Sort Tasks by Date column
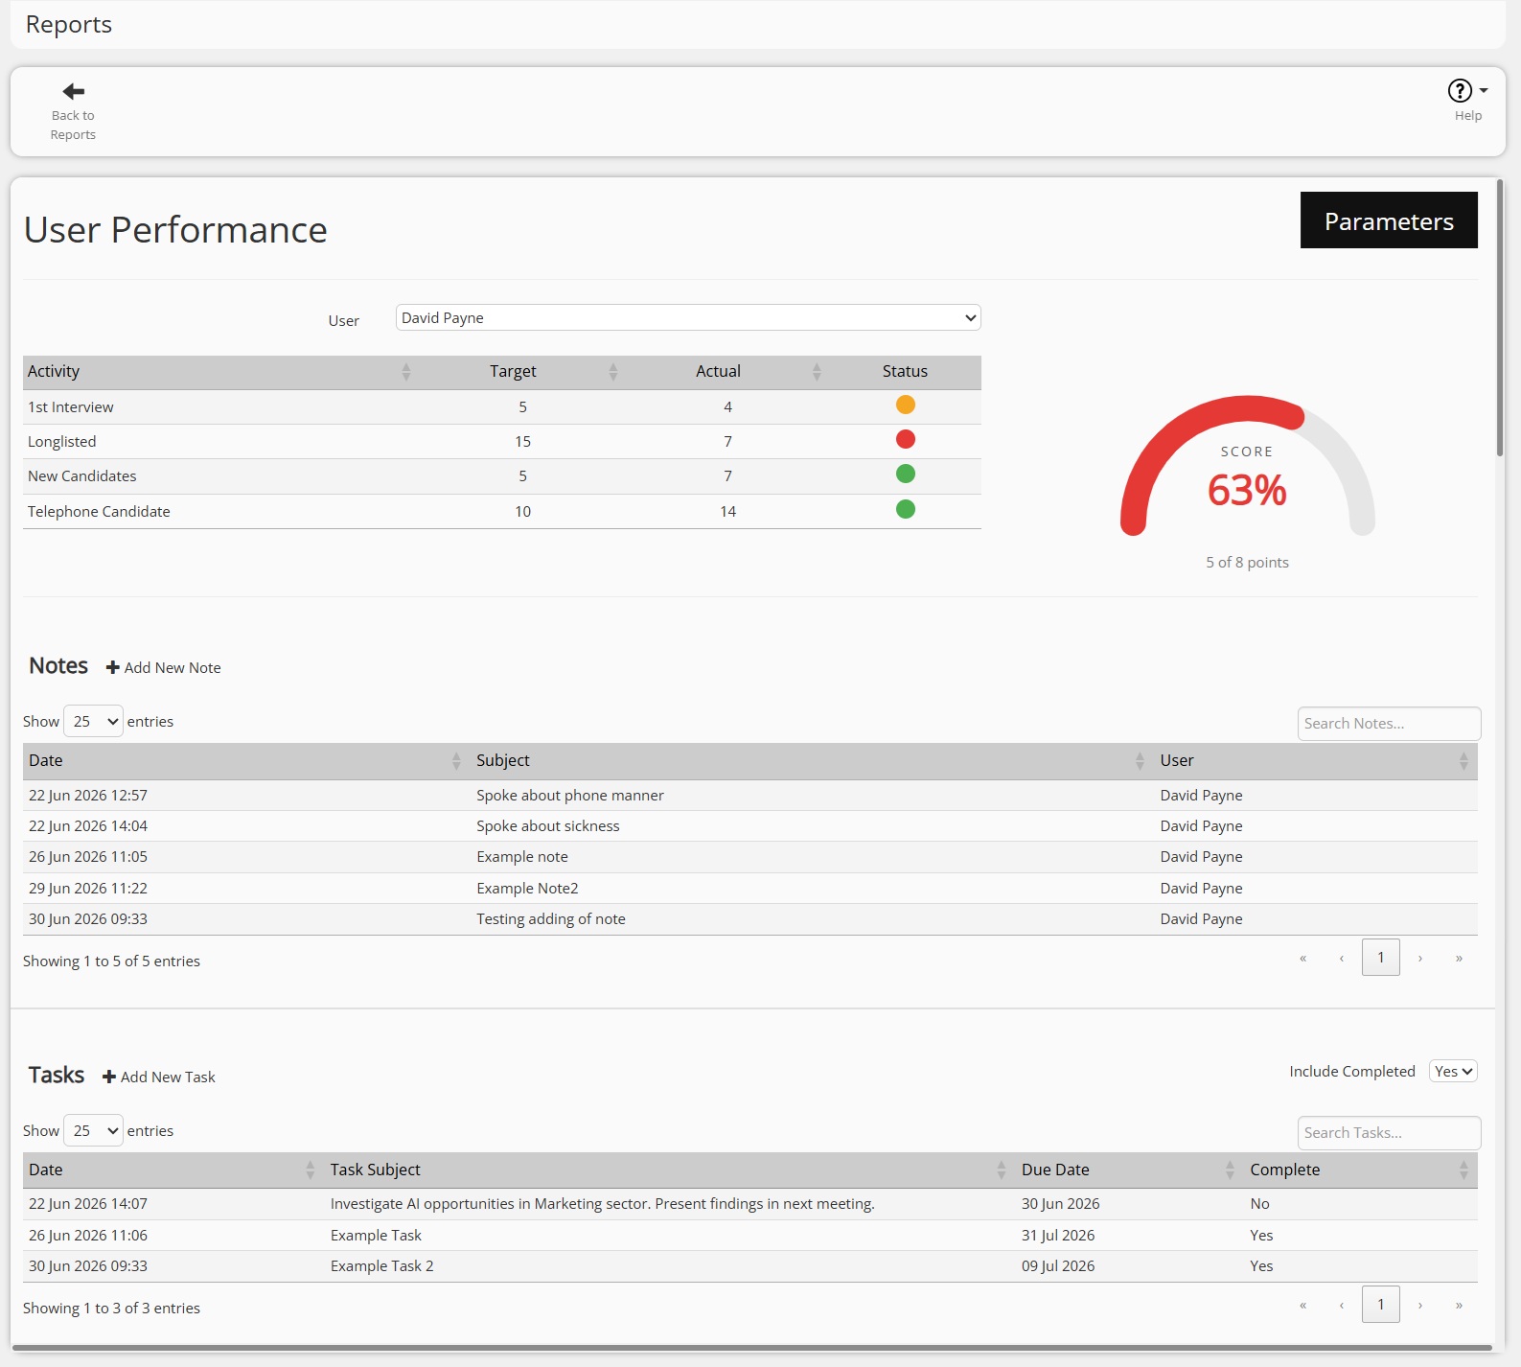Image resolution: width=1521 pixels, height=1367 pixels. tap(172, 1170)
